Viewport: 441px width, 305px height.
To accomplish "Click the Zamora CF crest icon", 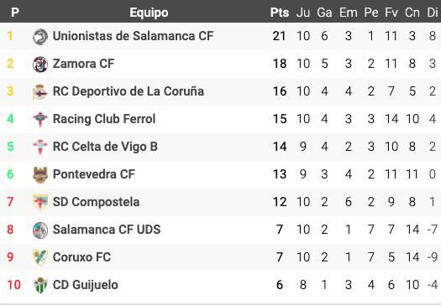I will (40, 64).
